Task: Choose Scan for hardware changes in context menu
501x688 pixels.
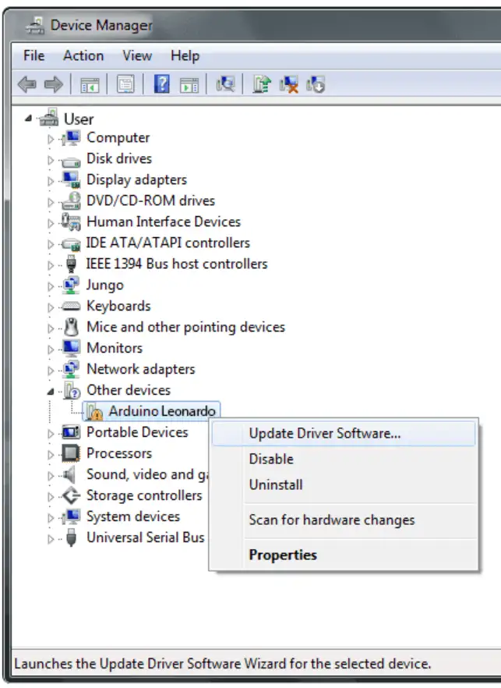Action: (x=331, y=520)
